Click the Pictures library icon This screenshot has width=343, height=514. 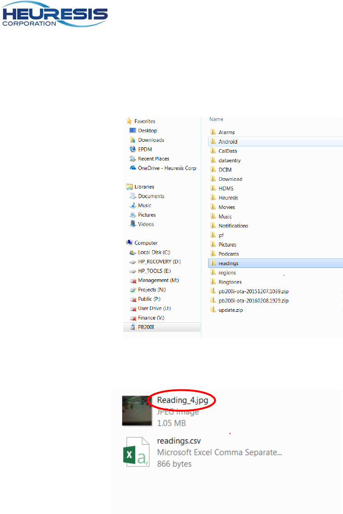click(133, 215)
